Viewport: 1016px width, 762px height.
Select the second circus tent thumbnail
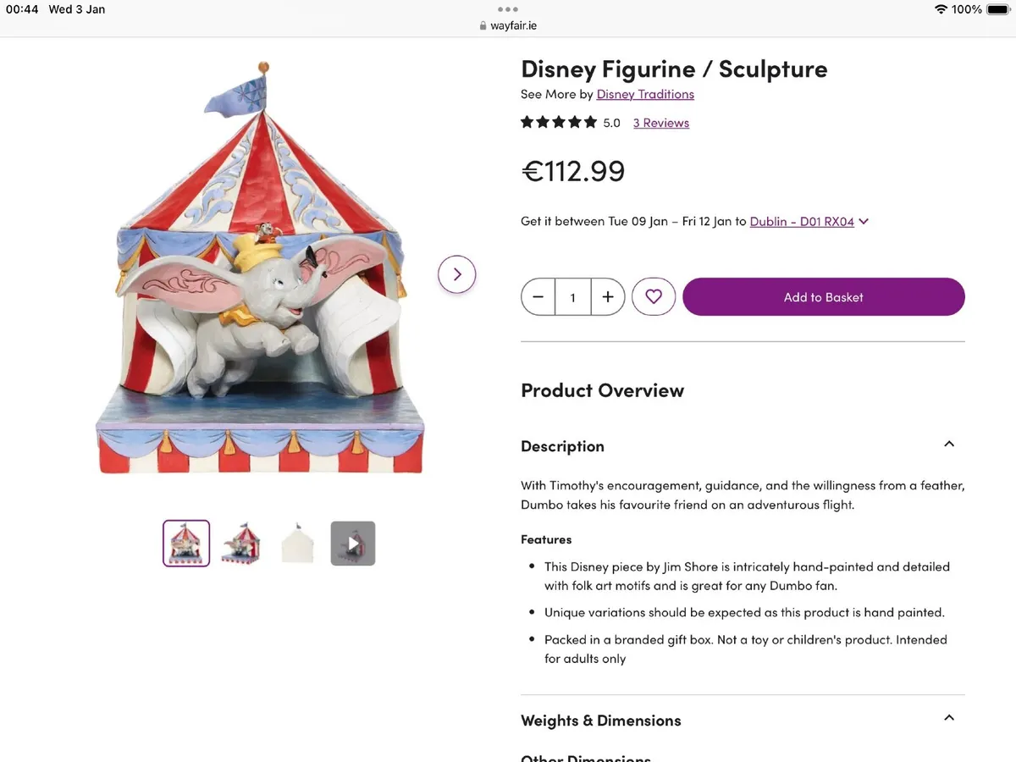pos(241,543)
